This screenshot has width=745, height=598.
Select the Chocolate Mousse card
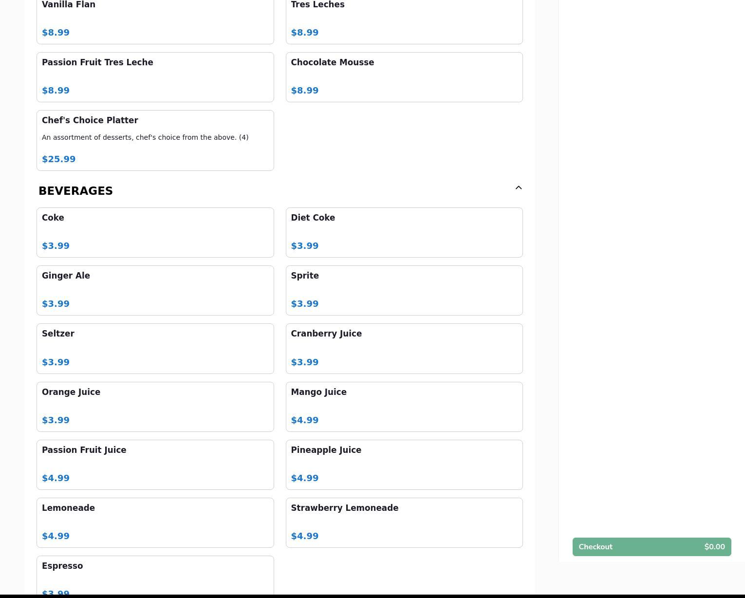tap(404, 77)
